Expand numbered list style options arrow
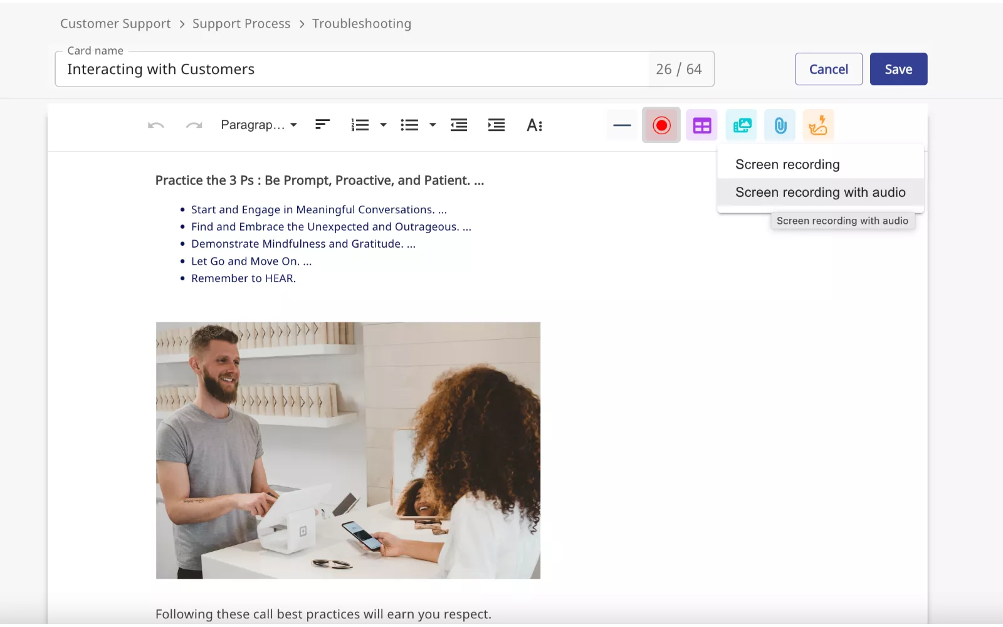The width and height of the screenshot is (1003, 627). 384,125
